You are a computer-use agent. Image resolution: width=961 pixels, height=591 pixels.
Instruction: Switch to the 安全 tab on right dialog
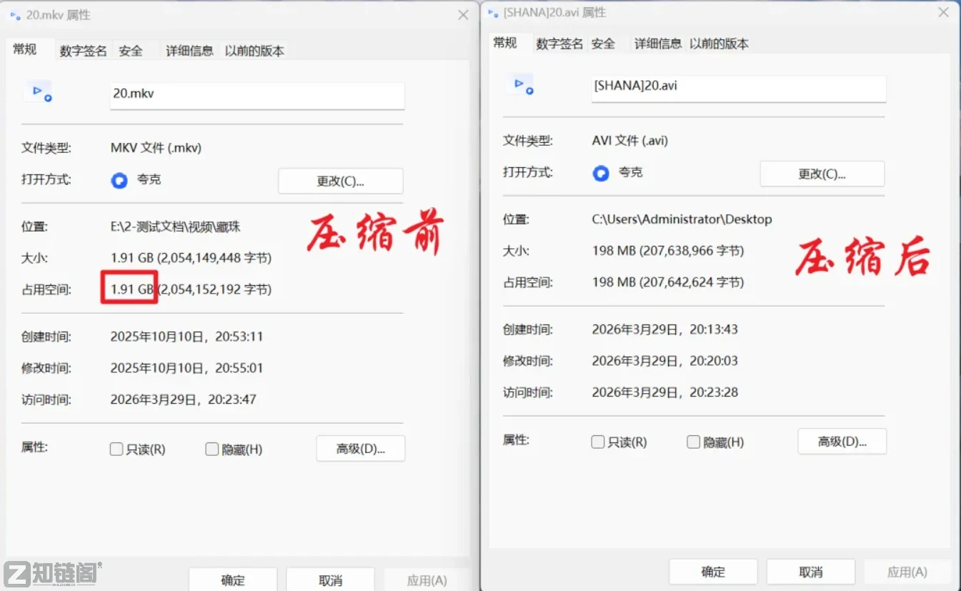(x=604, y=44)
